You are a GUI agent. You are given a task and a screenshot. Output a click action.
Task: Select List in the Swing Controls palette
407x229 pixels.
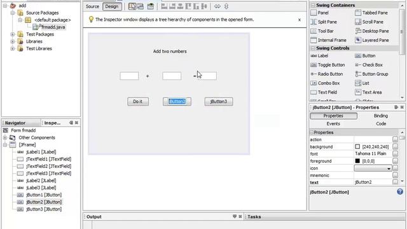362,83
